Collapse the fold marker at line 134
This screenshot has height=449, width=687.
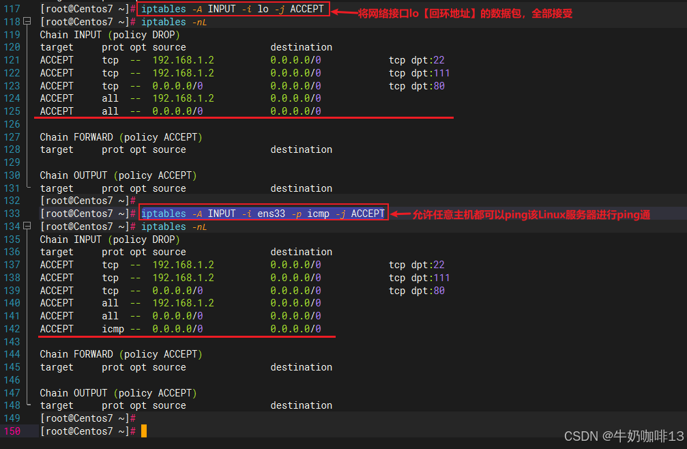27,226
